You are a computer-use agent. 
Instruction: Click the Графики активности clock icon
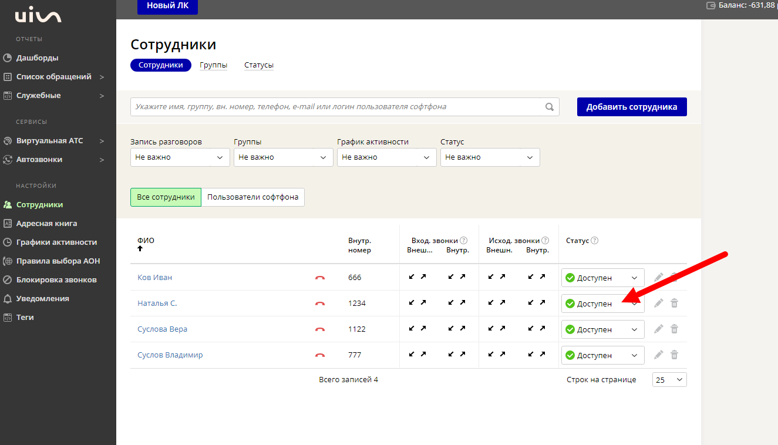click(8, 242)
